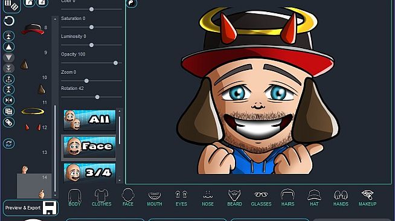Select the Face view filter
Viewport: 395px width, 221px height.
[x=89, y=147]
